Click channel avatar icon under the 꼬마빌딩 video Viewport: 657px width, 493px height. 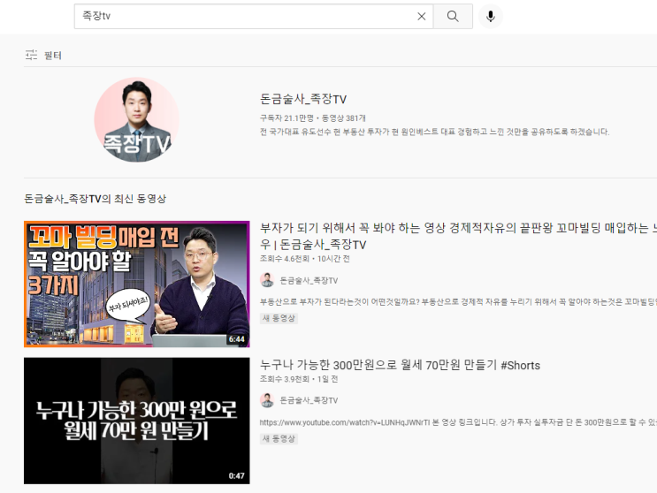tap(267, 280)
